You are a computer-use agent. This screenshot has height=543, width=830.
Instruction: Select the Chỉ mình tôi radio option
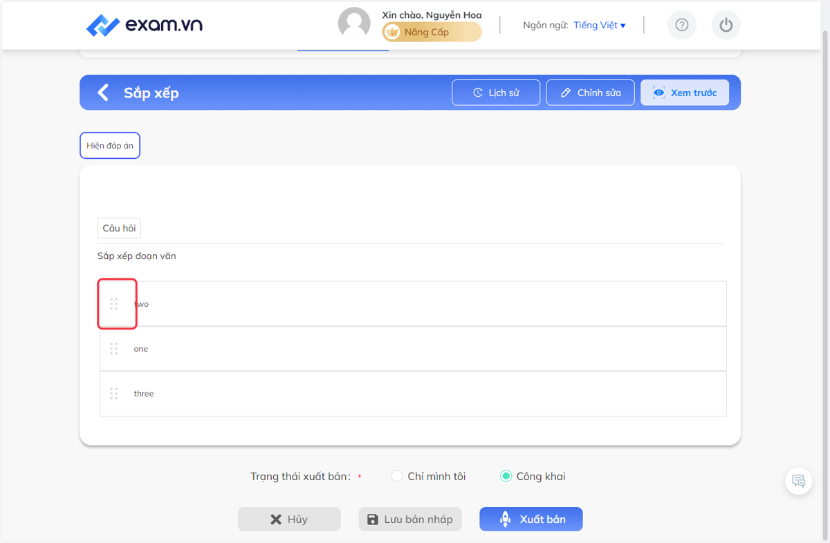point(397,476)
